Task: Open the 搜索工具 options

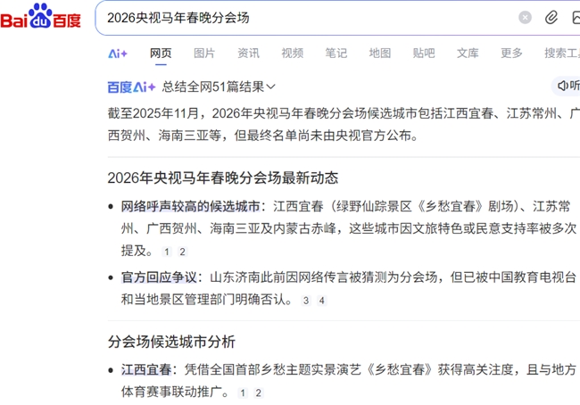Action: (x=561, y=54)
